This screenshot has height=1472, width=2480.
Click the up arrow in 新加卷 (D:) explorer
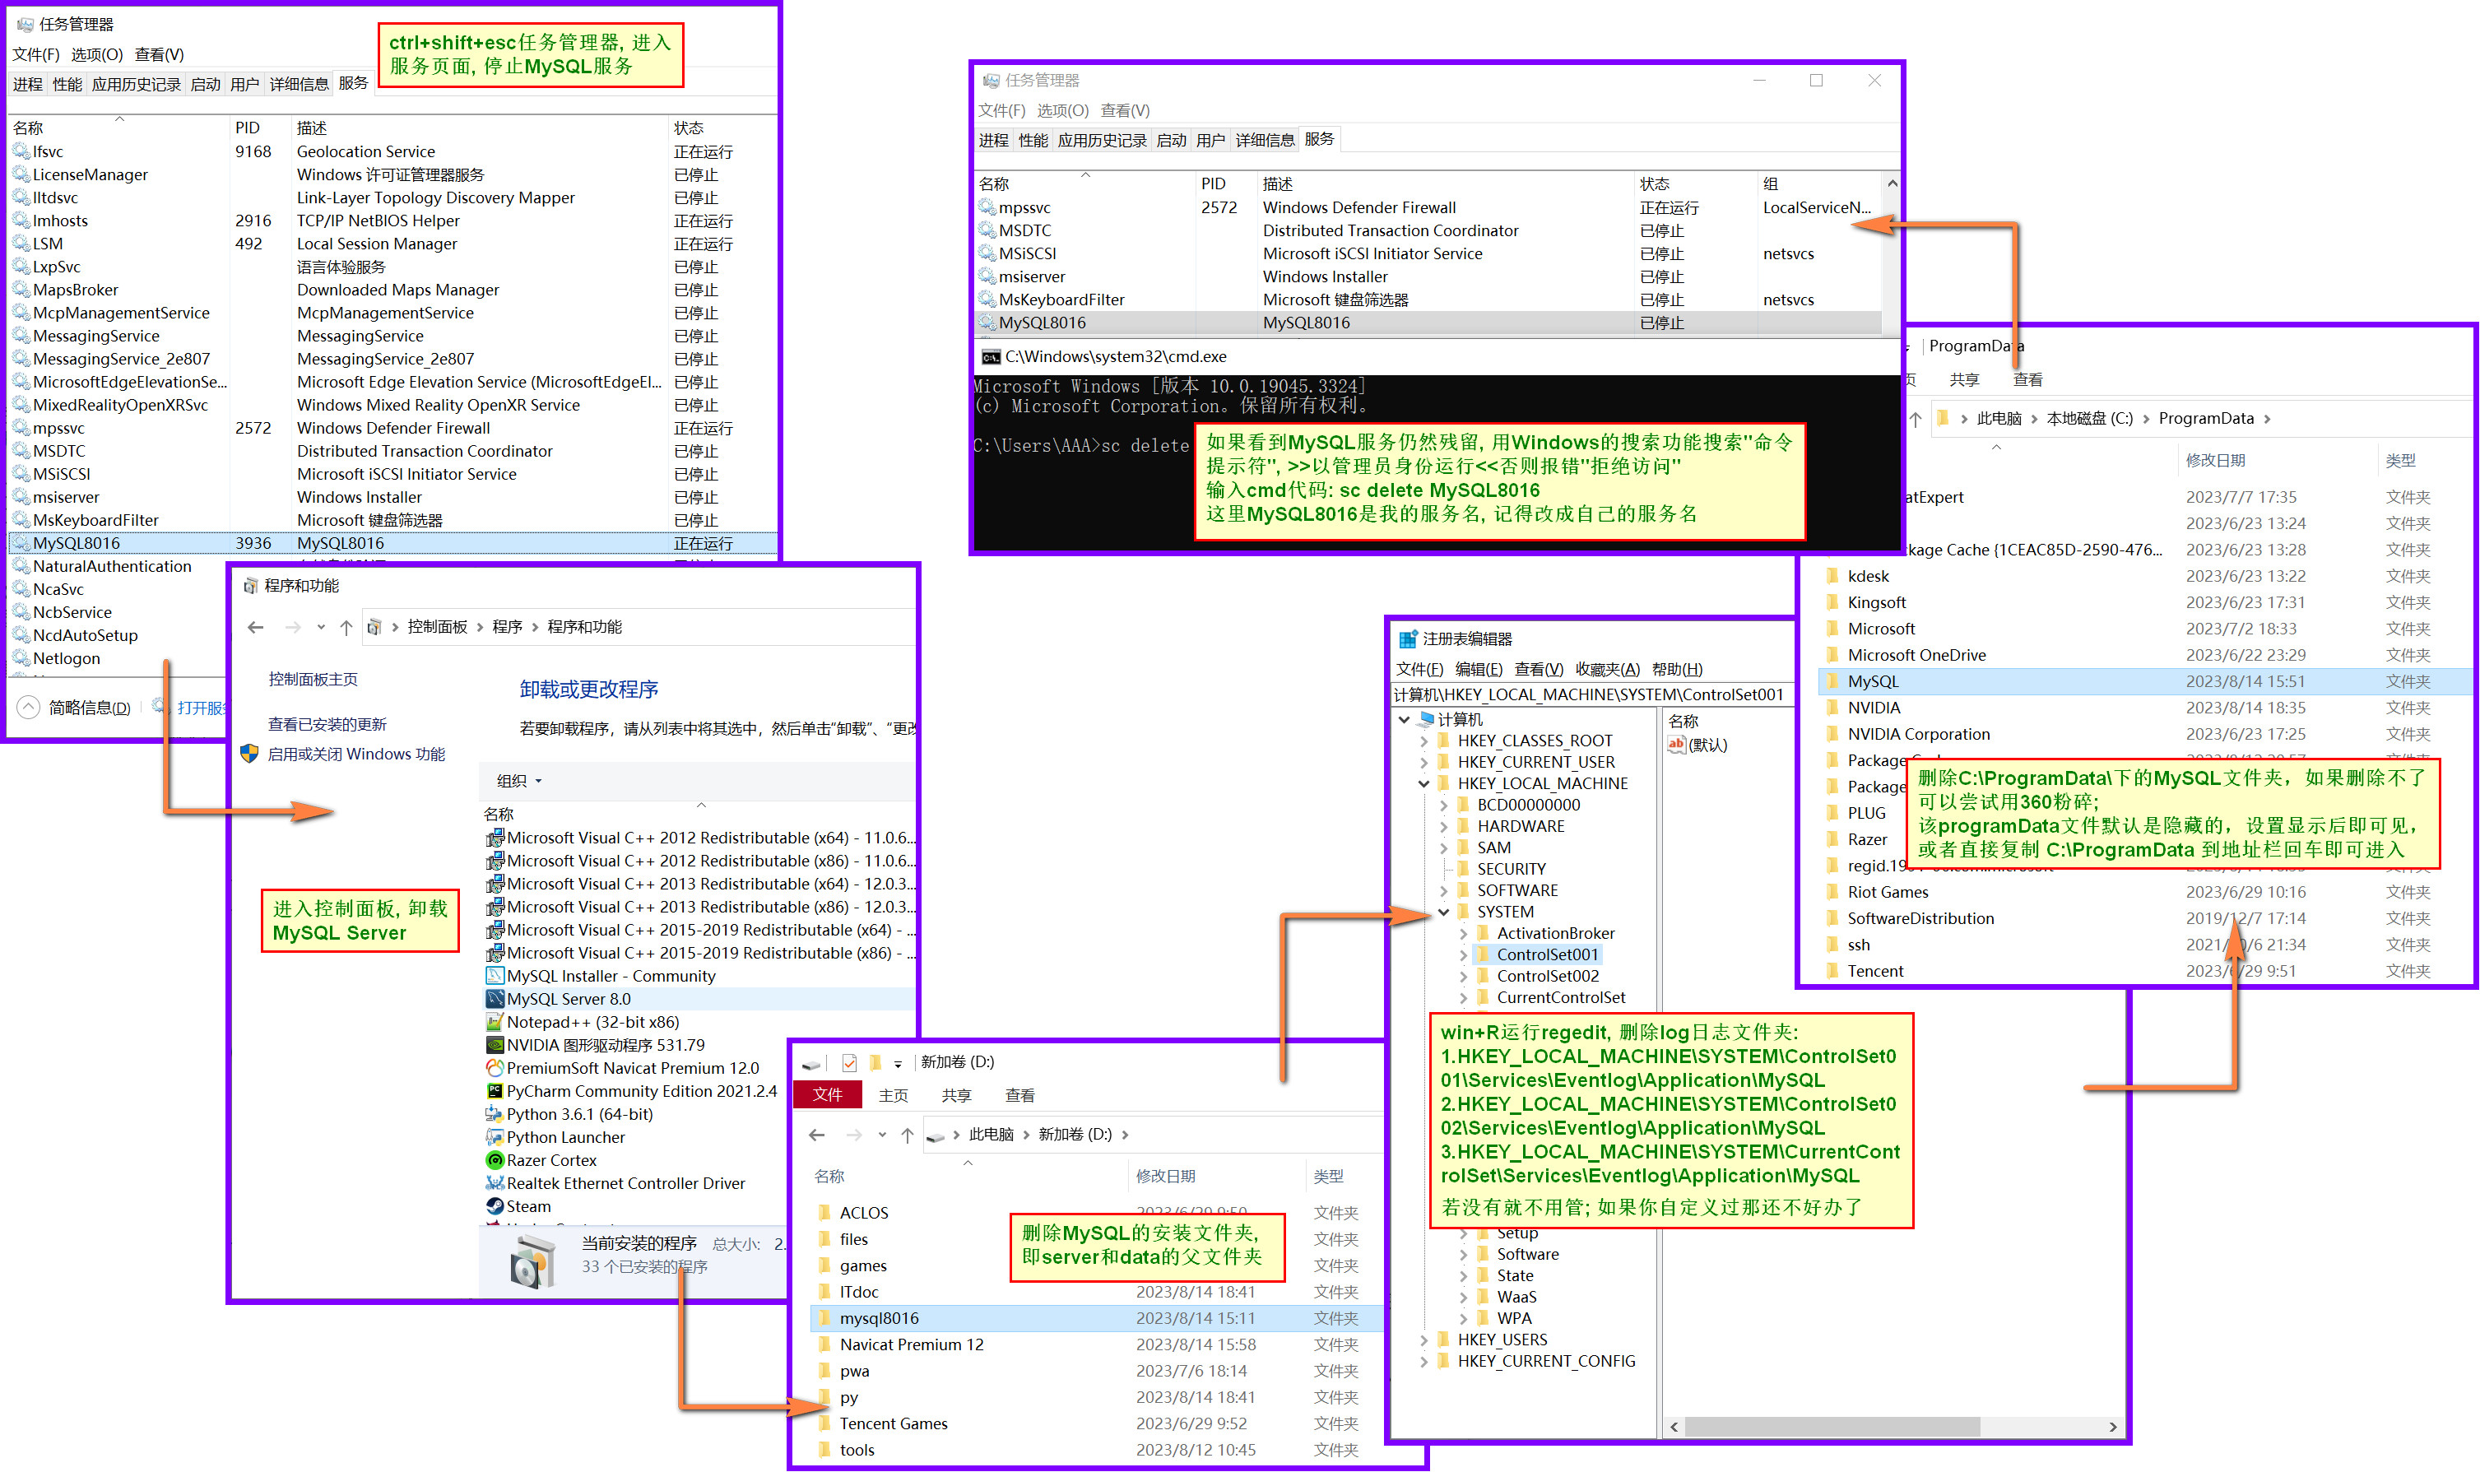pos(907,1135)
